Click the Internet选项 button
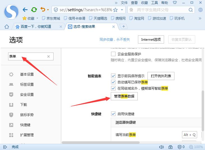The width and height of the screenshot is (205, 150). [x=151, y=40]
